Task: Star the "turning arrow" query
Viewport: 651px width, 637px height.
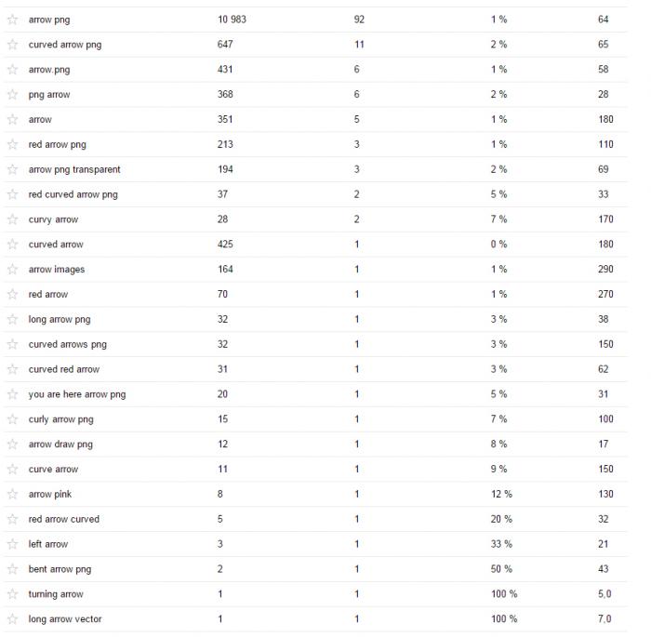Action: click(x=12, y=594)
